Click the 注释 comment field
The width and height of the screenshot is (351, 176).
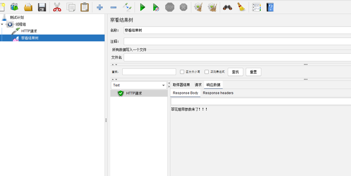point(237,41)
